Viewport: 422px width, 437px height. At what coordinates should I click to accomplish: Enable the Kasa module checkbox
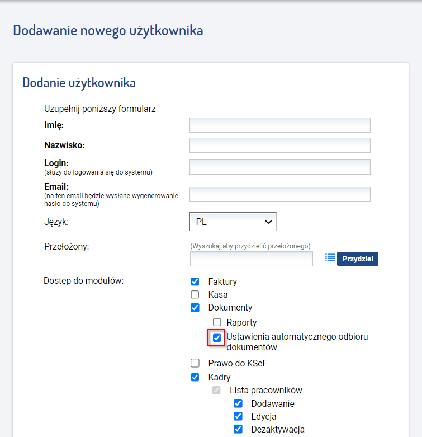point(195,294)
